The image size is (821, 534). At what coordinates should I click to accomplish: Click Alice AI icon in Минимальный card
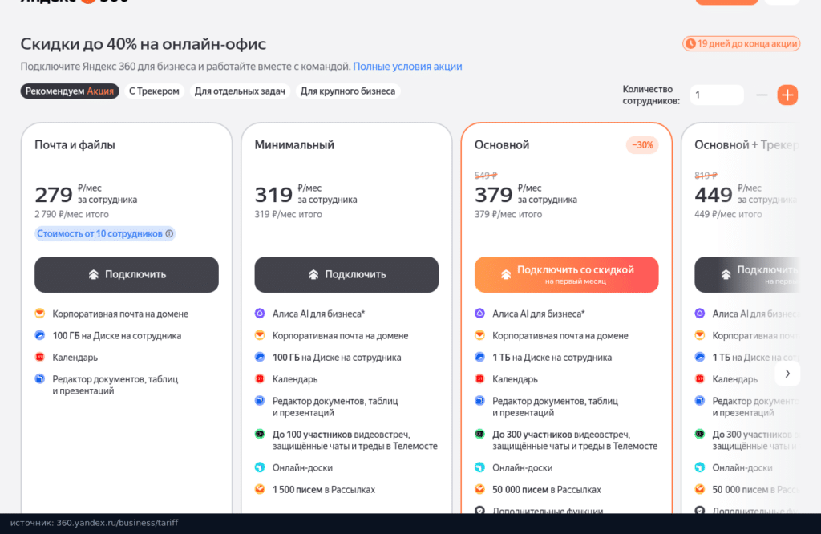260,313
